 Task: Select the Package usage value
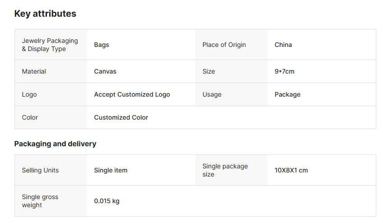[287, 94]
